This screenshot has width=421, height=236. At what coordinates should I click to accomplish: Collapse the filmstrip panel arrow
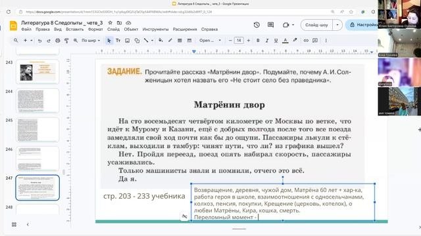point(28,224)
